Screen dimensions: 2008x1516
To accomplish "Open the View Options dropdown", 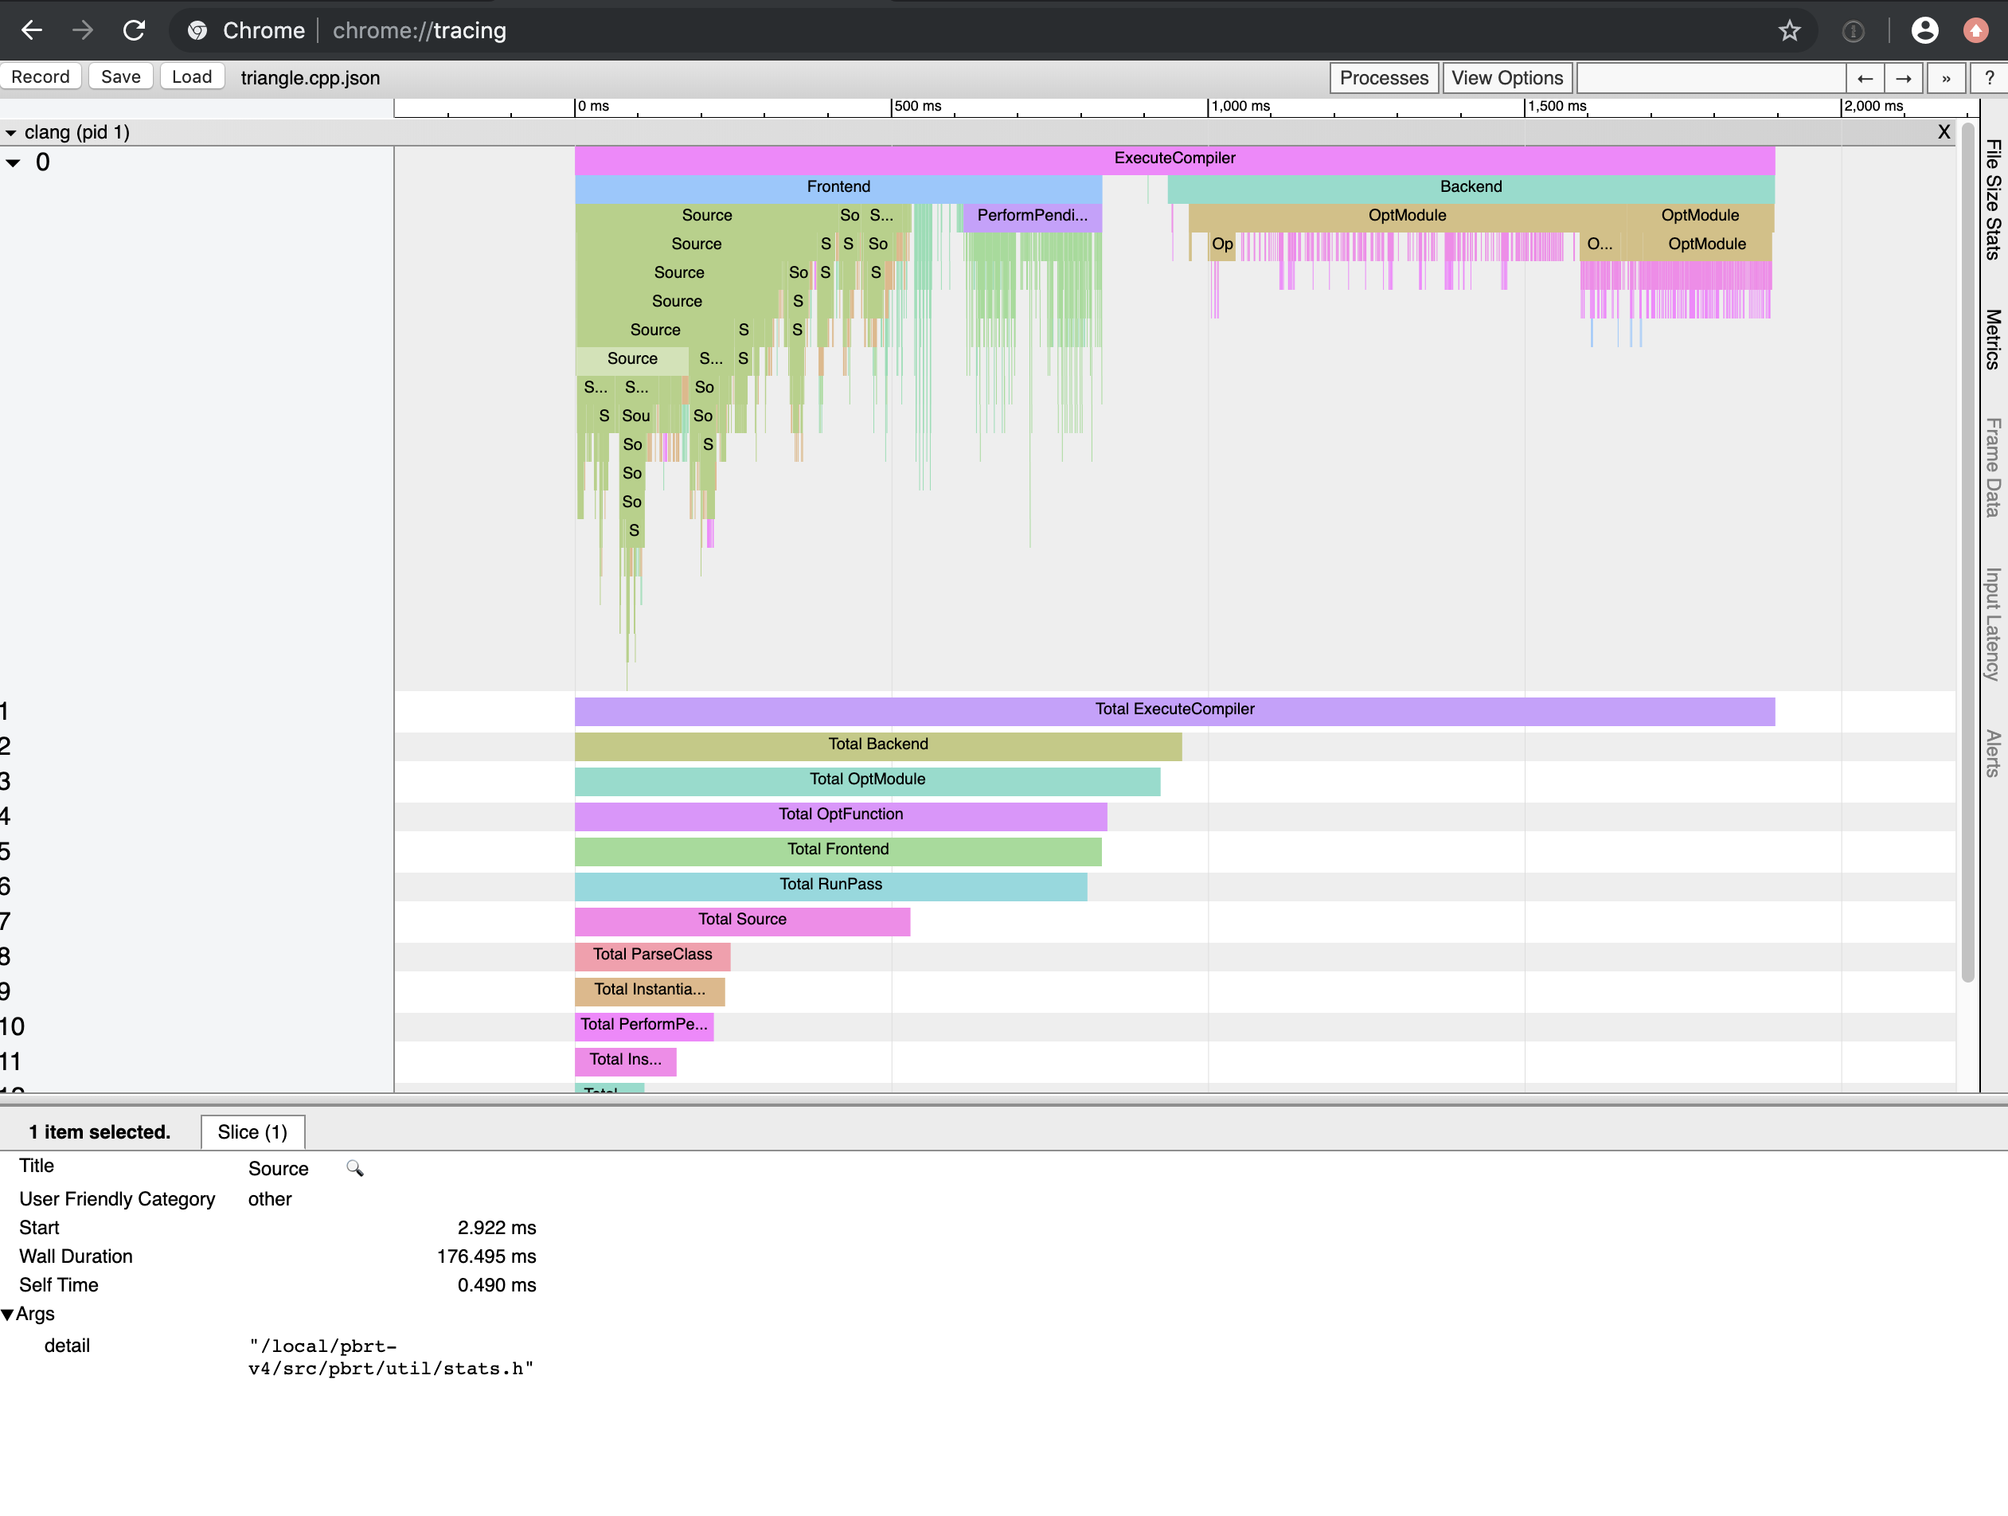I will tap(1506, 78).
